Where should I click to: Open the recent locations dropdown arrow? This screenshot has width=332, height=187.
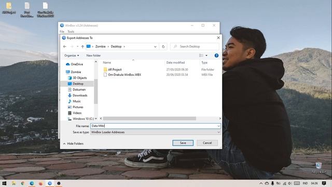coord(77,46)
